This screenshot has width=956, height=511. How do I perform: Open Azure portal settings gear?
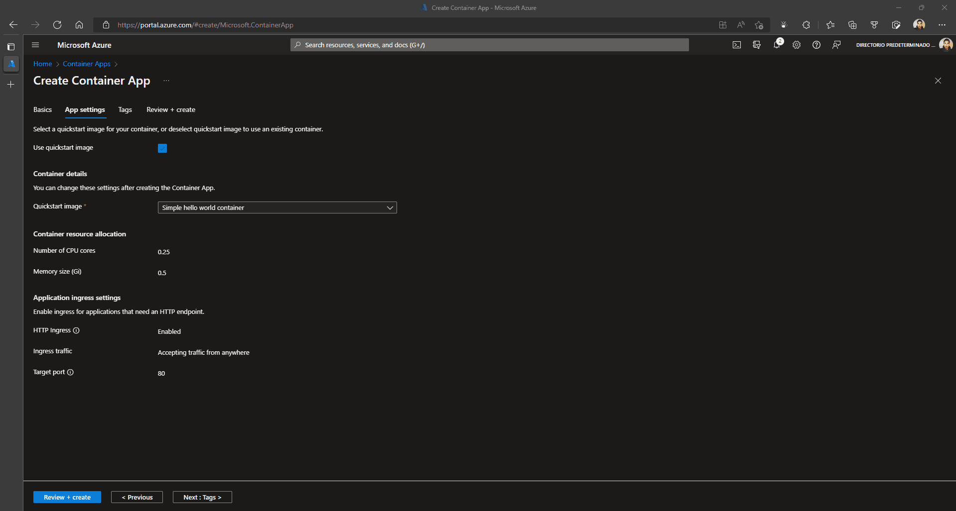coord(797,45)
